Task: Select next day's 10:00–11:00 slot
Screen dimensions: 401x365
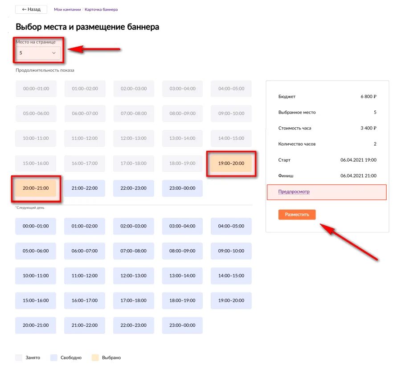Action: click(x=36, y=276)
